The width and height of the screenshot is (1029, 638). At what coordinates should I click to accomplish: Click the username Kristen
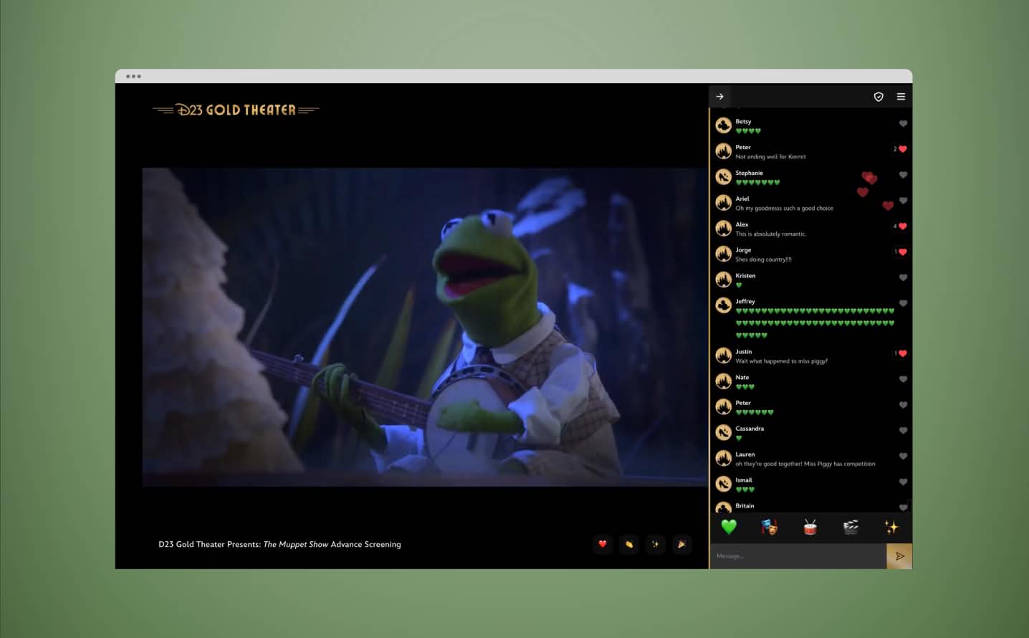[x=745, y=276]
